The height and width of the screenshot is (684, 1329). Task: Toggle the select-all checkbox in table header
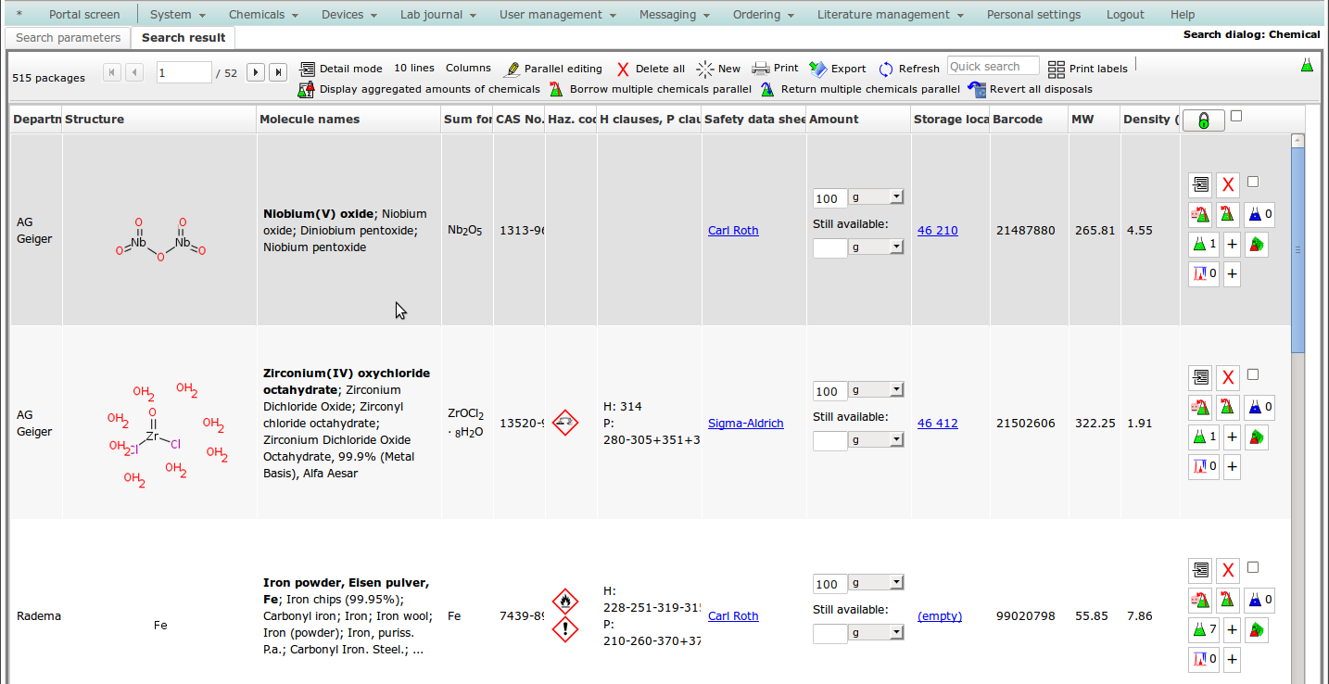coord(1236,116)
